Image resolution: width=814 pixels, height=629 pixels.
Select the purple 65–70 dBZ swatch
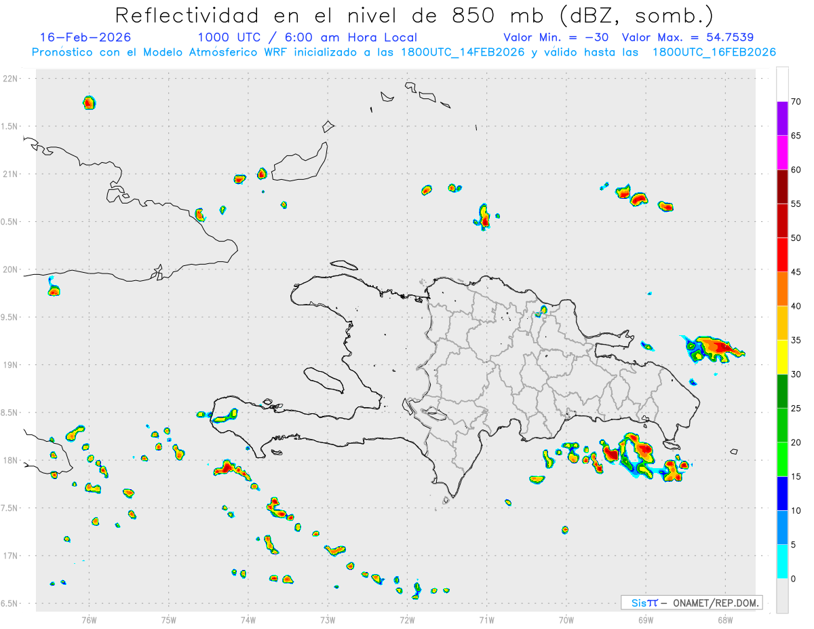(783, 119)
